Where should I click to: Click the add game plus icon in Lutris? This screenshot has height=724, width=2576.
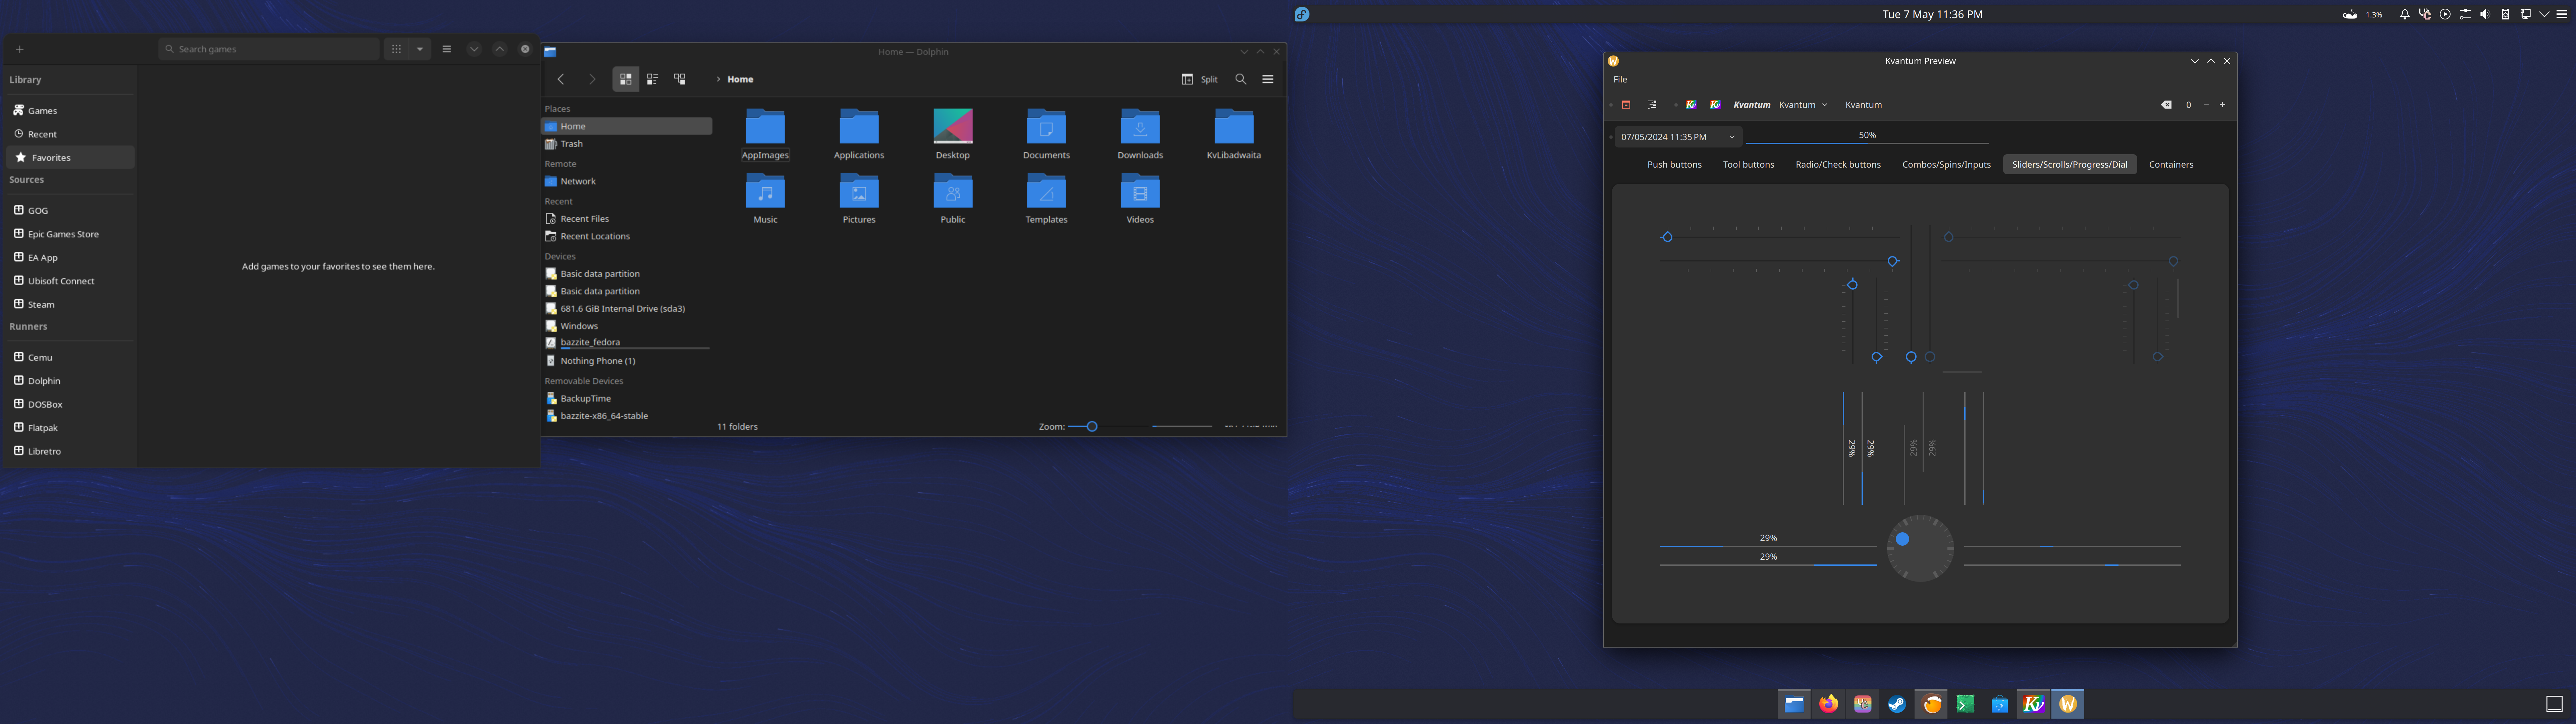point(20,49)
